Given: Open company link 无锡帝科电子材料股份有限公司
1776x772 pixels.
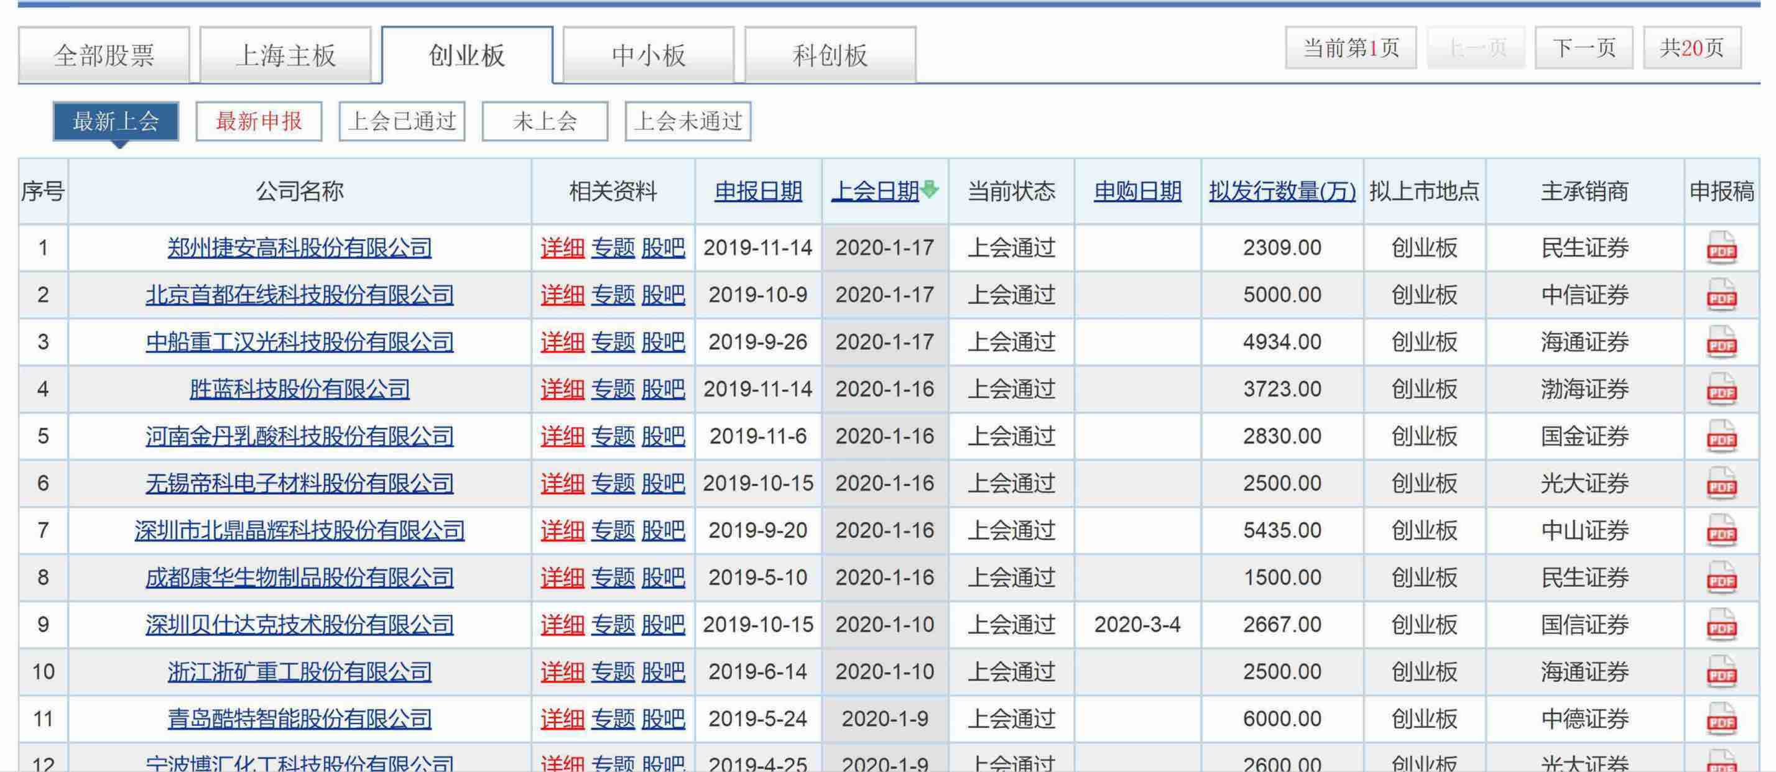Looking at the screenshot, I should tap(299, 483).
